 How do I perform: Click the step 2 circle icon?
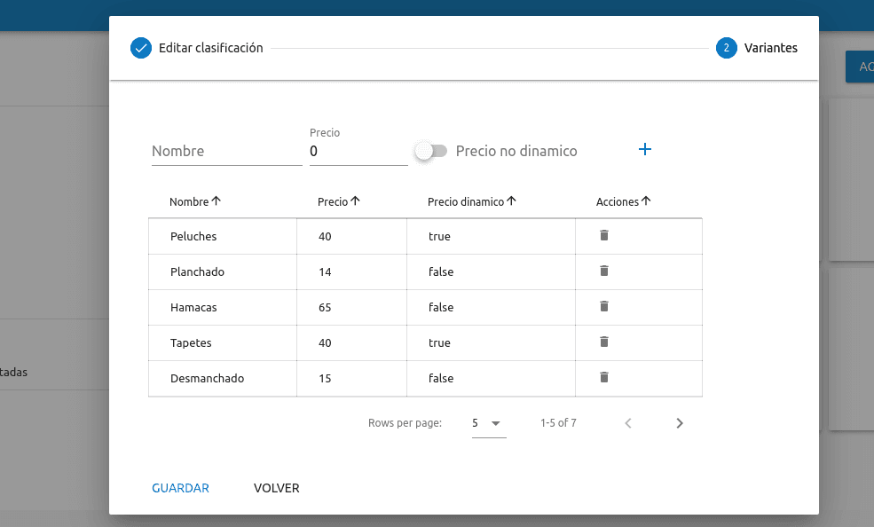727,48
